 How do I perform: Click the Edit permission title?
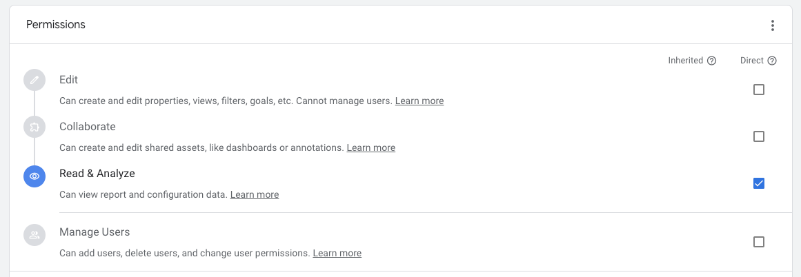[x=68, y=79]
